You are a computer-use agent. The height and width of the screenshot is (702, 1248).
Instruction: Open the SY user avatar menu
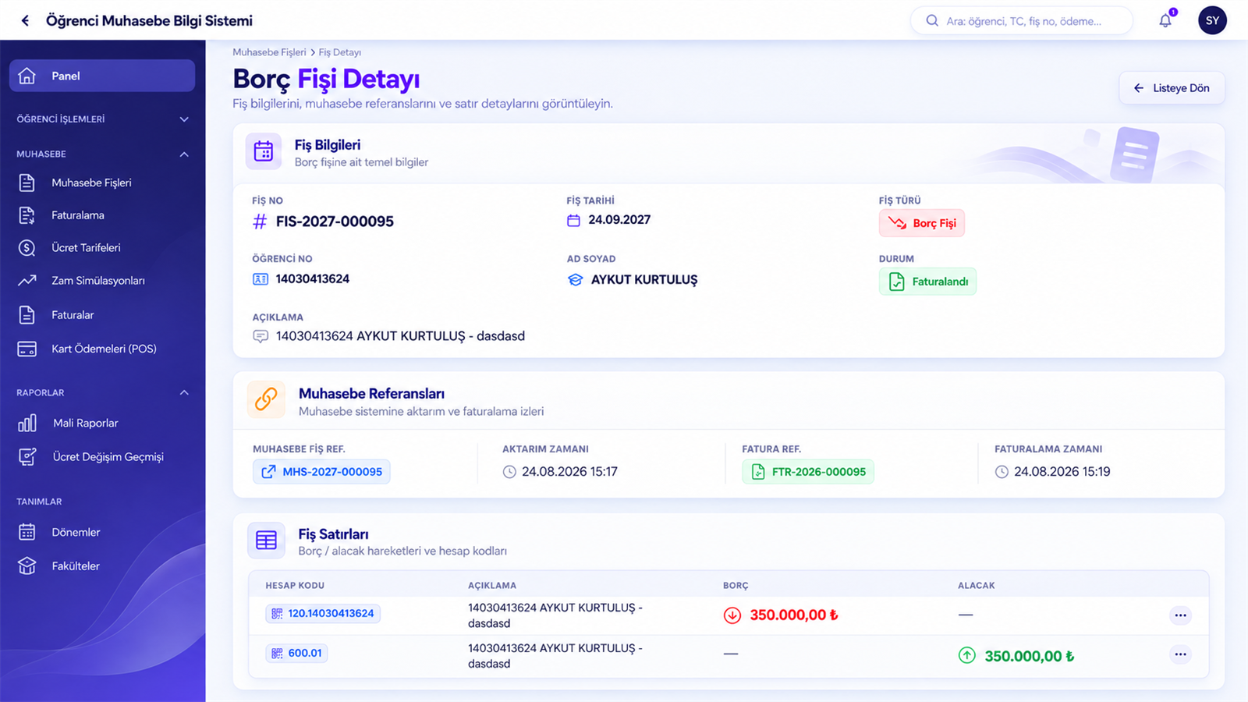point(1212,20)
